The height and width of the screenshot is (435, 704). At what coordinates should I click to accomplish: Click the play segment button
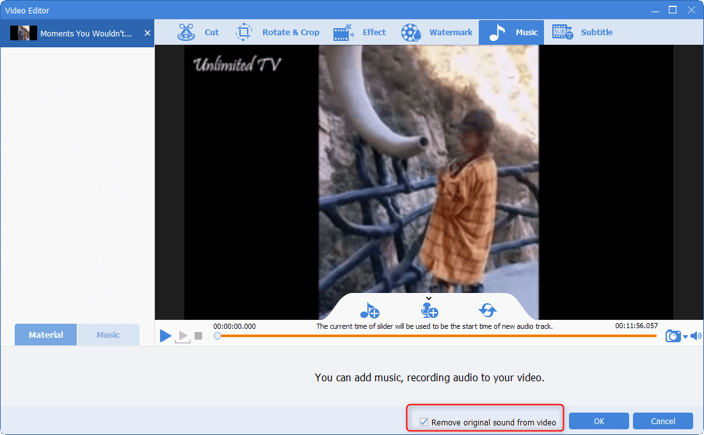(182, 336)
